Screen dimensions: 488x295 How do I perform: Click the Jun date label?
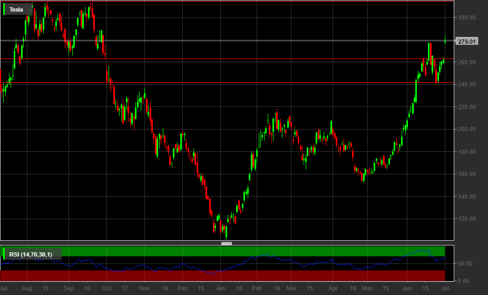point(407,289)
